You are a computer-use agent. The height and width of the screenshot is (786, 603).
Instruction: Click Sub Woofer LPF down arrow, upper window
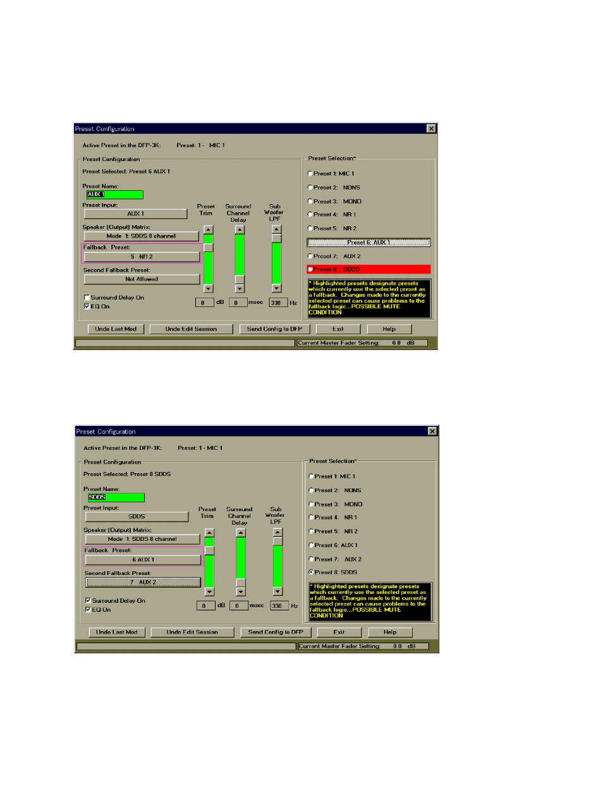pyautogui.click(x=276, y=289)
